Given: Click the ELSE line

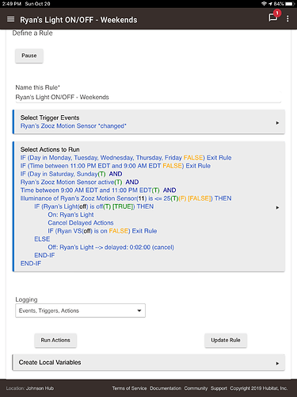Looking at the screenshot, I should pos(42,239).
